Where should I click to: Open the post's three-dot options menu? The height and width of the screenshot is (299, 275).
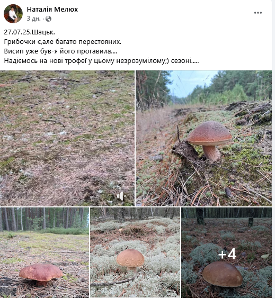pyautogui.click(x=258, y=13)
